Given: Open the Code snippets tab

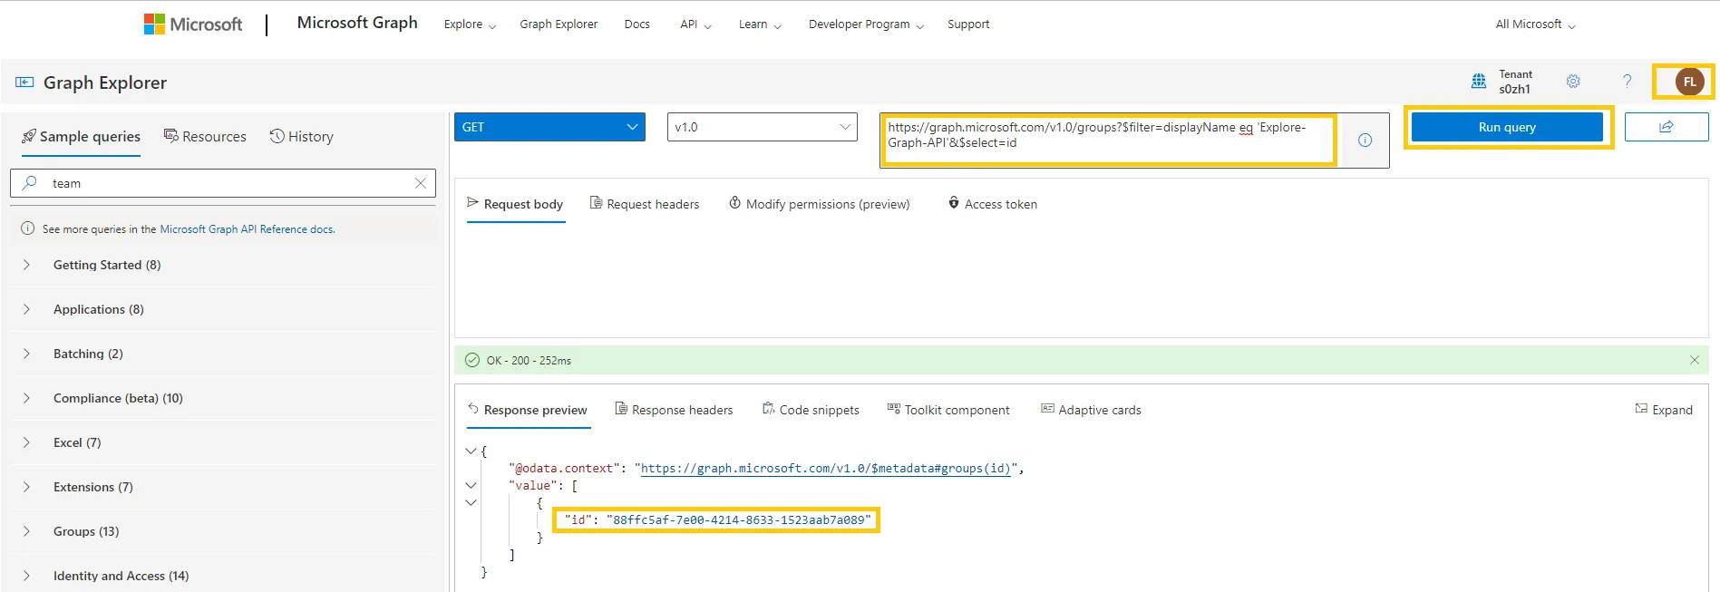Looking at the screenshot, I should (811, 410).
